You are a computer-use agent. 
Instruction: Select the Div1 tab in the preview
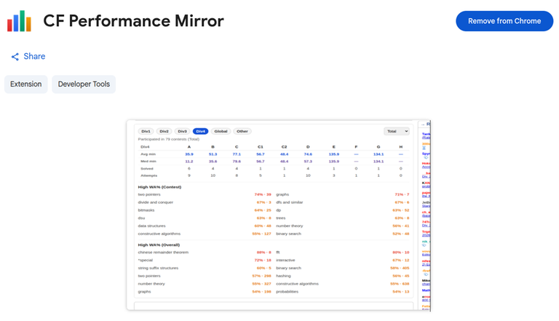point(146,131)
